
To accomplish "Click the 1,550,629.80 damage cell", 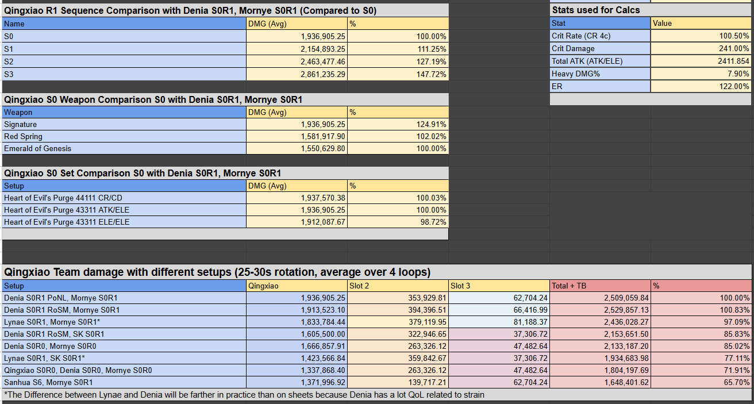I will click(x=297, y=148).
